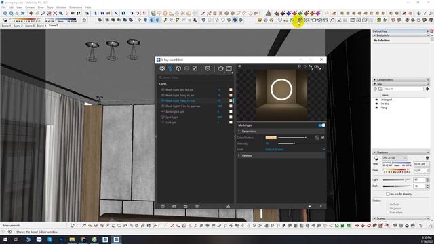
Task: Open the Materials tab in V-Ray Asset Editor
Action: pos(162,68)
